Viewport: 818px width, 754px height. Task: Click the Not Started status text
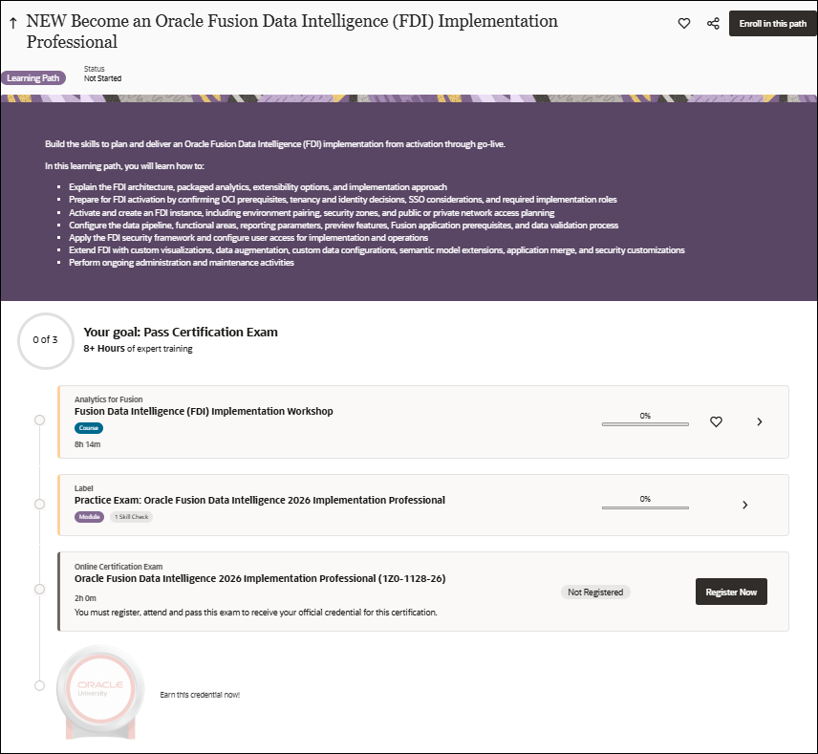[x=103, y=78]
